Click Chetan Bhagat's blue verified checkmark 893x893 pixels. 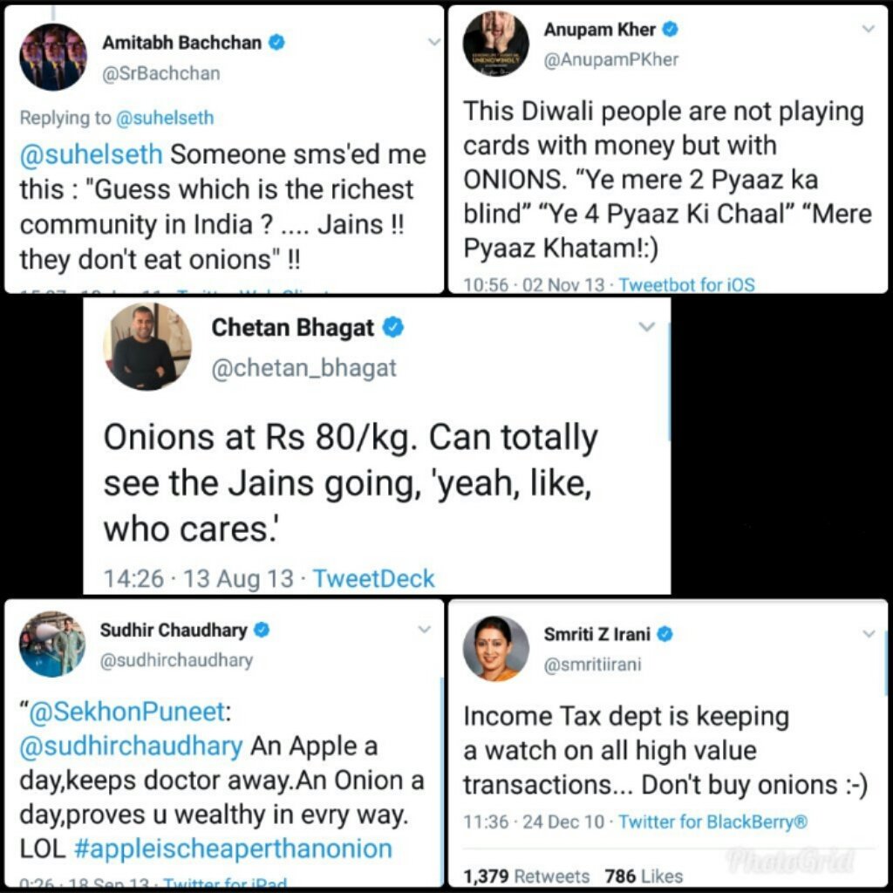393,328
